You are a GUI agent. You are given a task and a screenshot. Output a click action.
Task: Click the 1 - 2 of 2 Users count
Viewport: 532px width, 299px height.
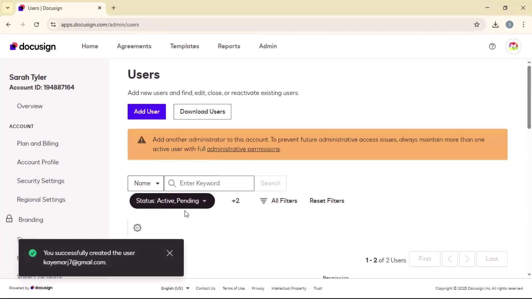(386, 260)
